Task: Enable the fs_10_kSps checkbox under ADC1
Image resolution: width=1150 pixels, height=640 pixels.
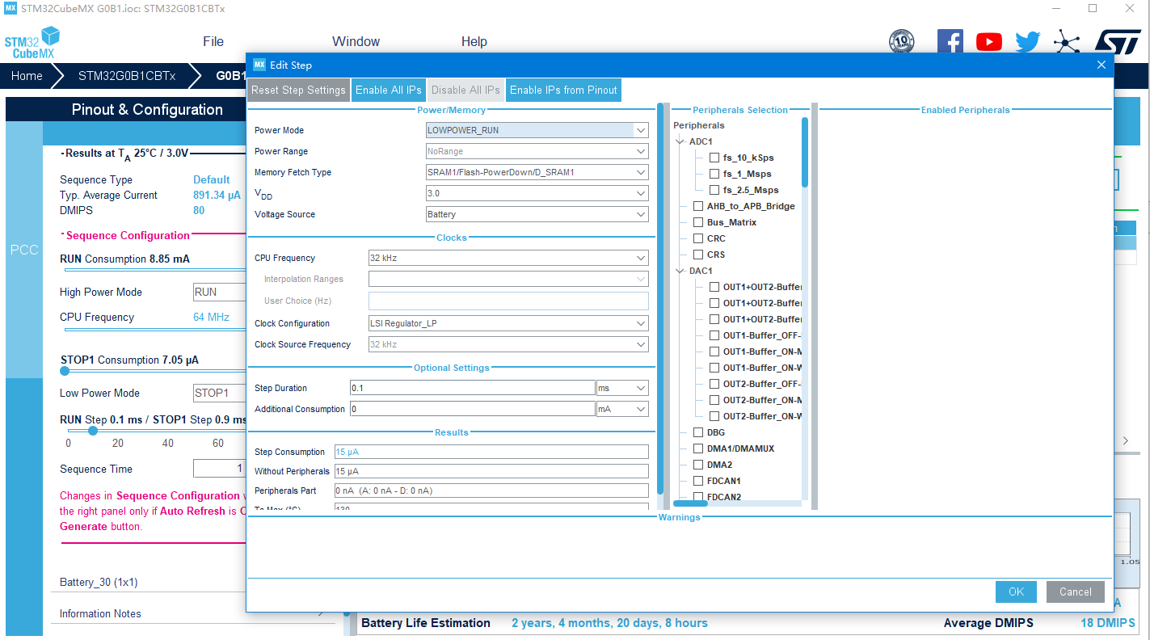Action: 714,158
